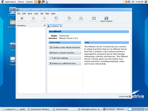Close the localhost tab

61,26
